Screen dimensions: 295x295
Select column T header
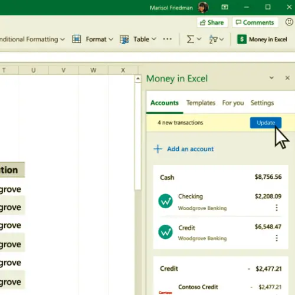pyautogui.click(x=9, y=70)
